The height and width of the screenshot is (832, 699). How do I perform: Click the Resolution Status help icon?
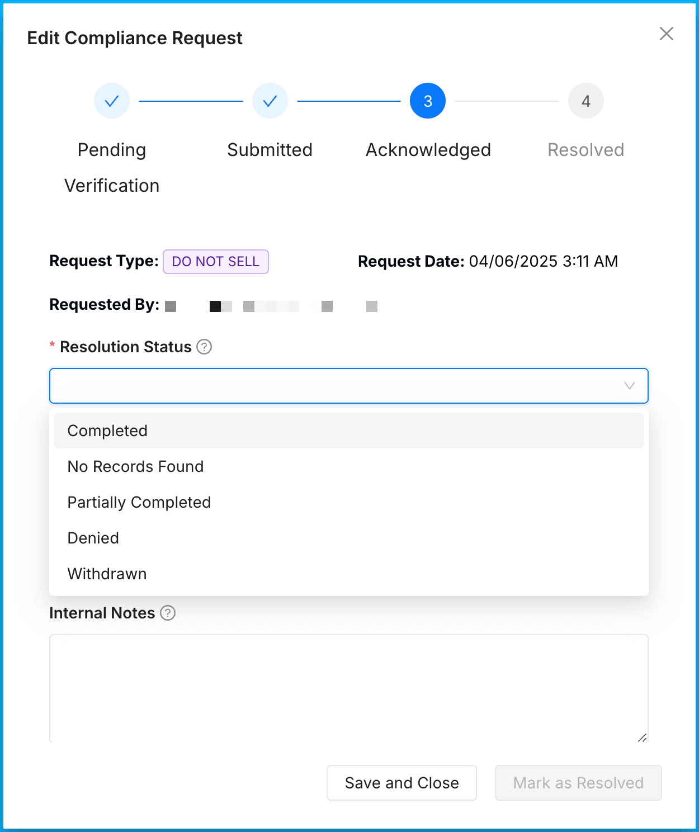(x=204, y=347)
